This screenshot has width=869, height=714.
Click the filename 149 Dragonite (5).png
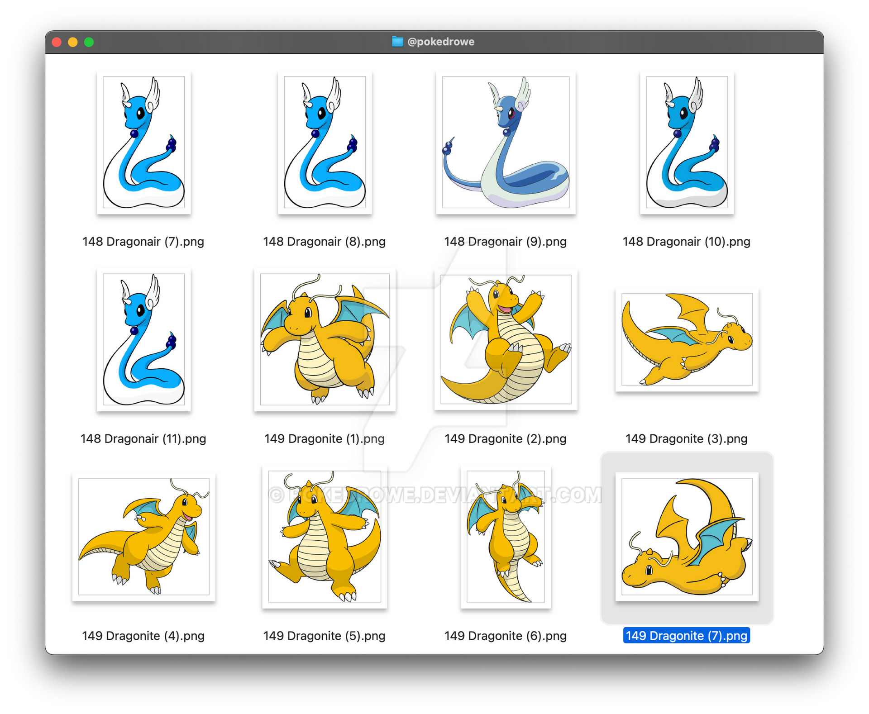(x=325, y=636)
